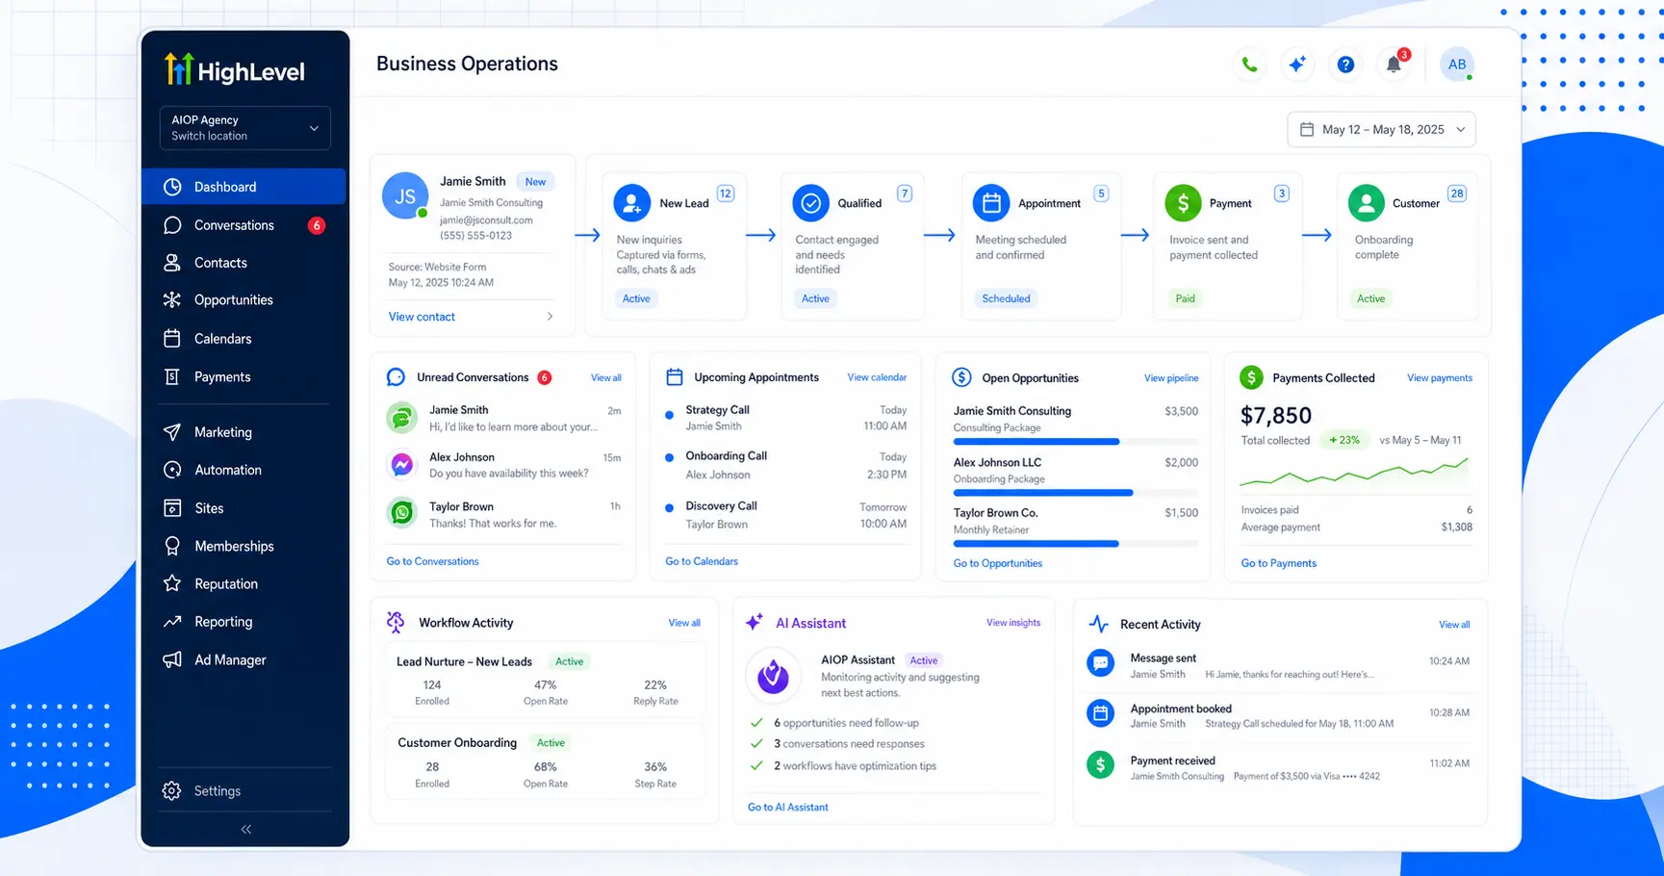
Task: Open the help question mark icon
Action: (x=1345, y=64)
